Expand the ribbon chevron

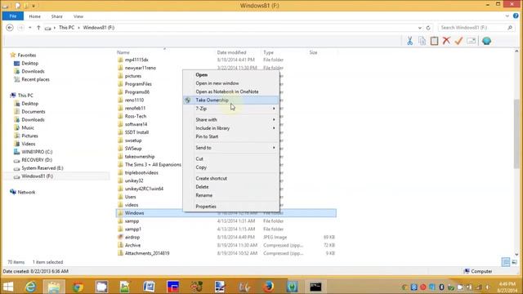click(507, 16)
